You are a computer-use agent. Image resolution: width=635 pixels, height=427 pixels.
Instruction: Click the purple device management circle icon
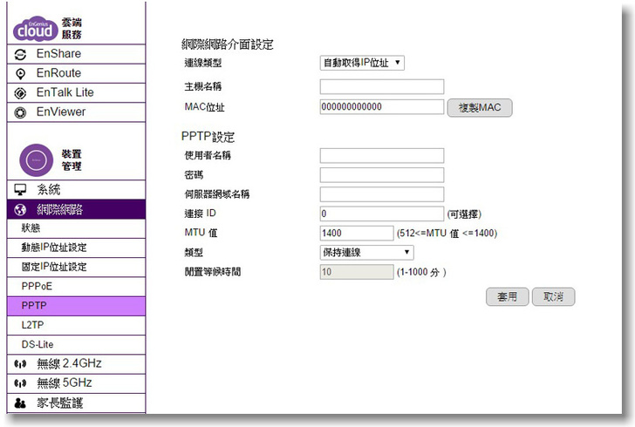[36, 159]
